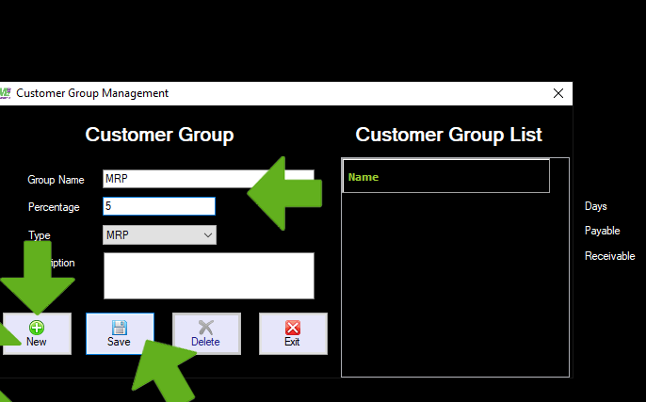Click the Percentage field label

pyautogui.click(x=54, y=207)
